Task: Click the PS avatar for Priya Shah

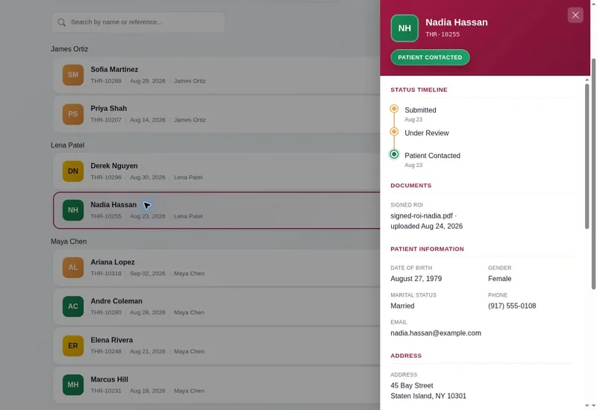Action: (73, 114)
